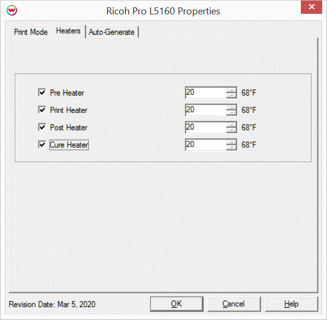Viewport: 327px width, 320px height.
Task: Increase Print Heater temperature with up arrow
Action: coord(232,107)
